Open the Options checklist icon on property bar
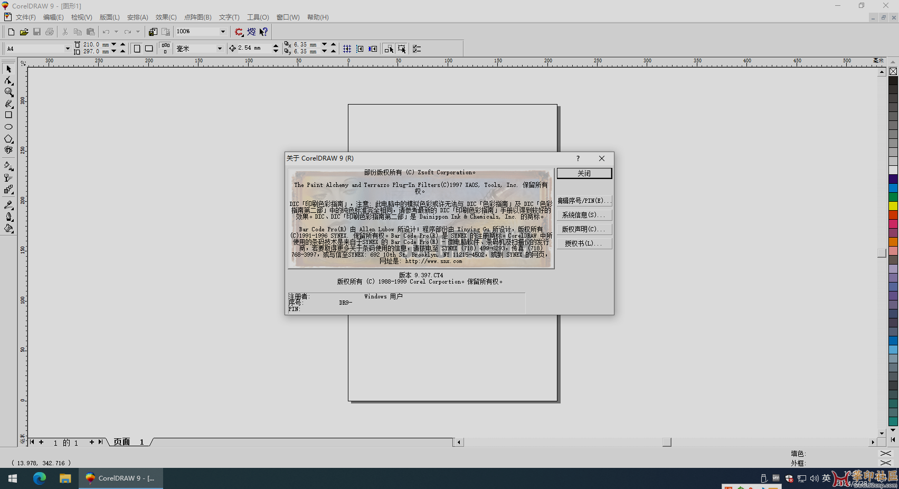Viewport: 899px width, 489px height. (417, 49)
